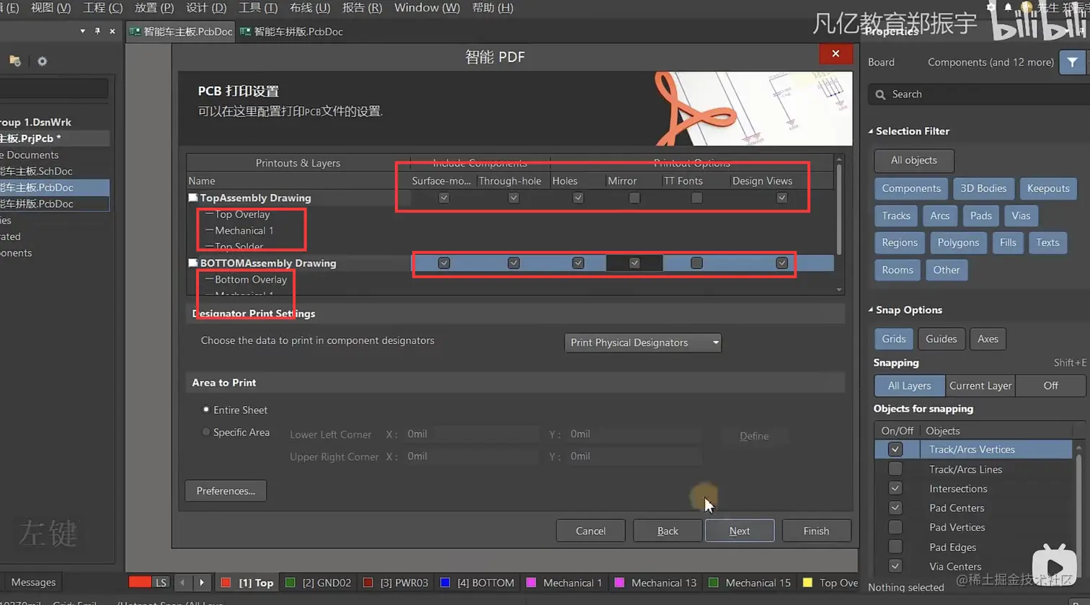This screenshot has width=1090, height=605.
Task: Toggle Mirror checkbox for BOTTOMAssembly Drawing
Action: (x=634, y=263)
